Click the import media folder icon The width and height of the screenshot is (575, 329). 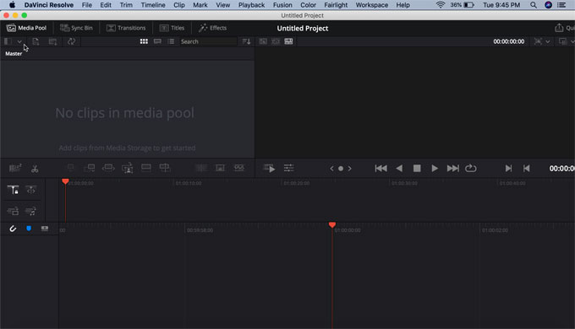pyautogui.click(x=52, y=41)
